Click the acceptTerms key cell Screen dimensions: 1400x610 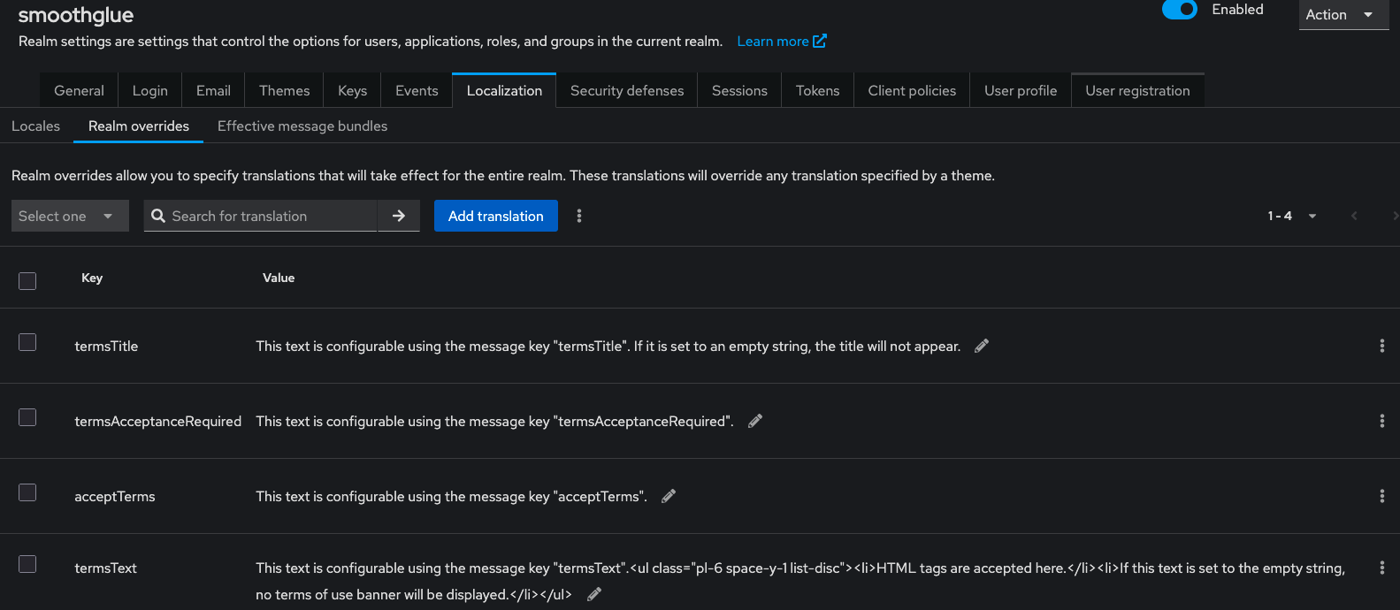click(x=115, y=496)
